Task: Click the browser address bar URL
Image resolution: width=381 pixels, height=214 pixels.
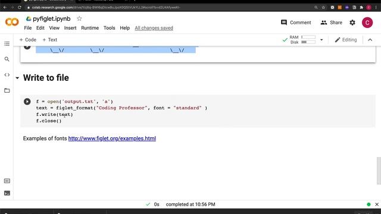Action: click(x=106, y=7)
